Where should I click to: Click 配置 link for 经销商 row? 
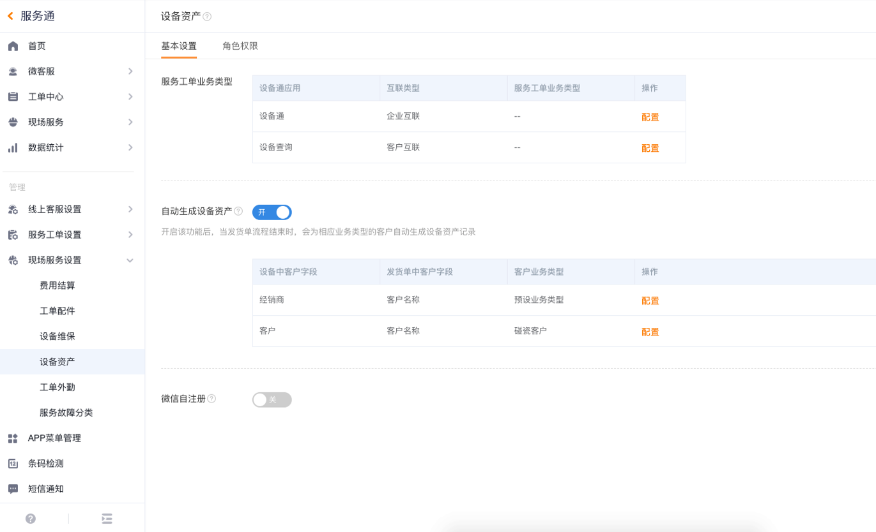[650, 301]
